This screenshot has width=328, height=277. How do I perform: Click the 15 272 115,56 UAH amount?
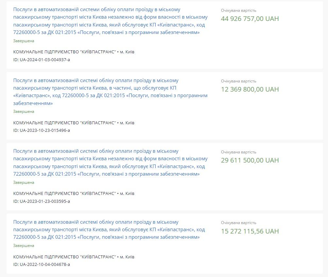tap(250, 231)
